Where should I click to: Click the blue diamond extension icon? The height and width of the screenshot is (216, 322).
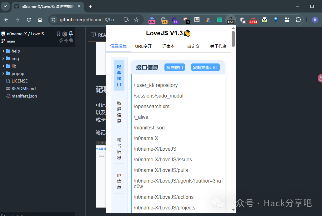[x=276, y=20]
